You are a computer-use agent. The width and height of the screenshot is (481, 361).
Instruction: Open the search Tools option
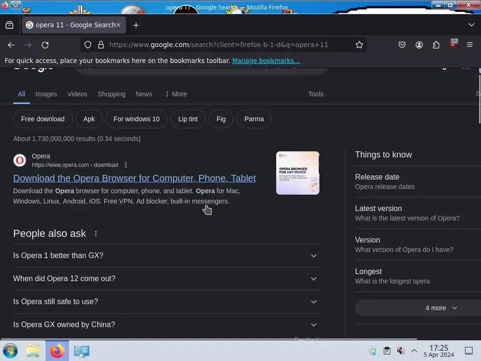316,94
